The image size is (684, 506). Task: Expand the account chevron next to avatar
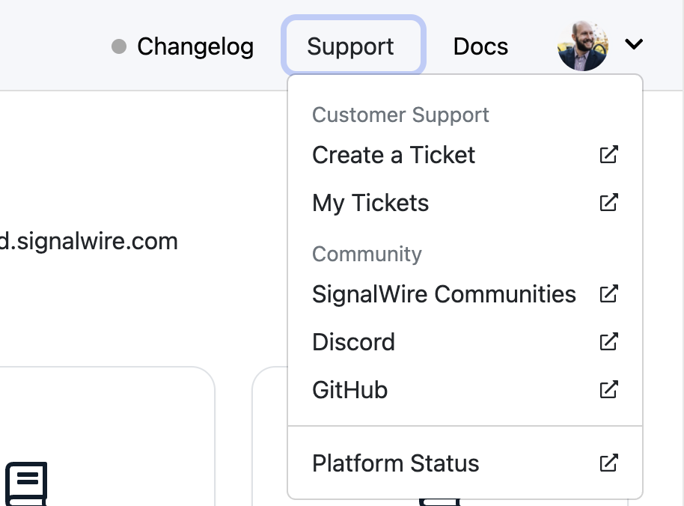point(634,45)
